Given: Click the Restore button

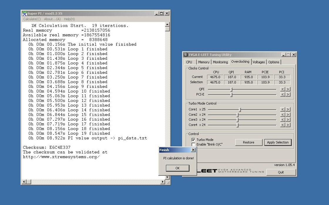Looking at the screenshot, I should pyautogui.click(x=249, y=142).
